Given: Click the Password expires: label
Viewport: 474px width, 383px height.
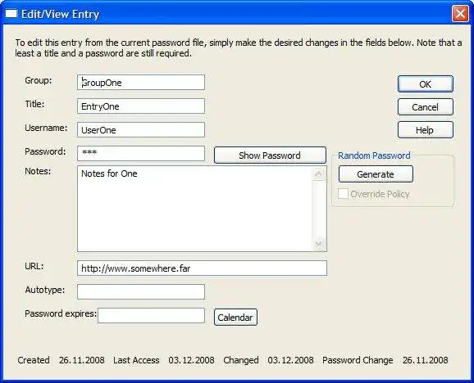Looking at the screenshot, I should 61,313.
